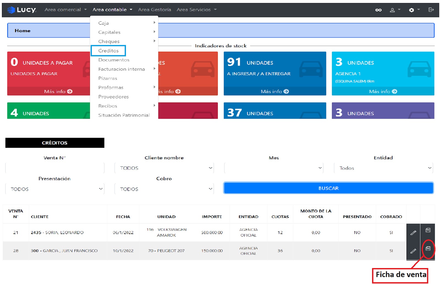Open the blue 37 unidades card
This screenshot has height=284, width=440.
275,111
